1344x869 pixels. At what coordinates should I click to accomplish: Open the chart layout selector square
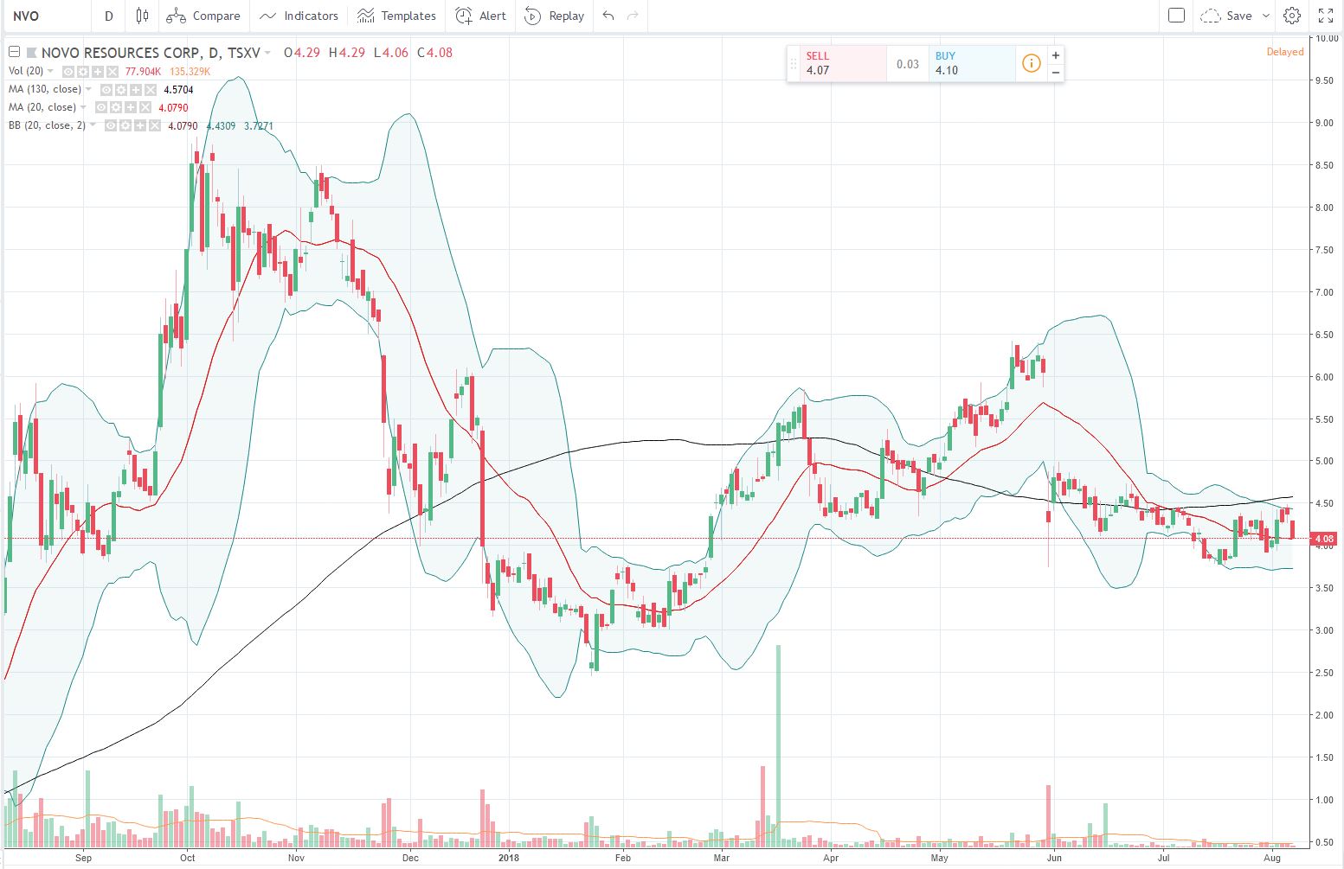1176,16
